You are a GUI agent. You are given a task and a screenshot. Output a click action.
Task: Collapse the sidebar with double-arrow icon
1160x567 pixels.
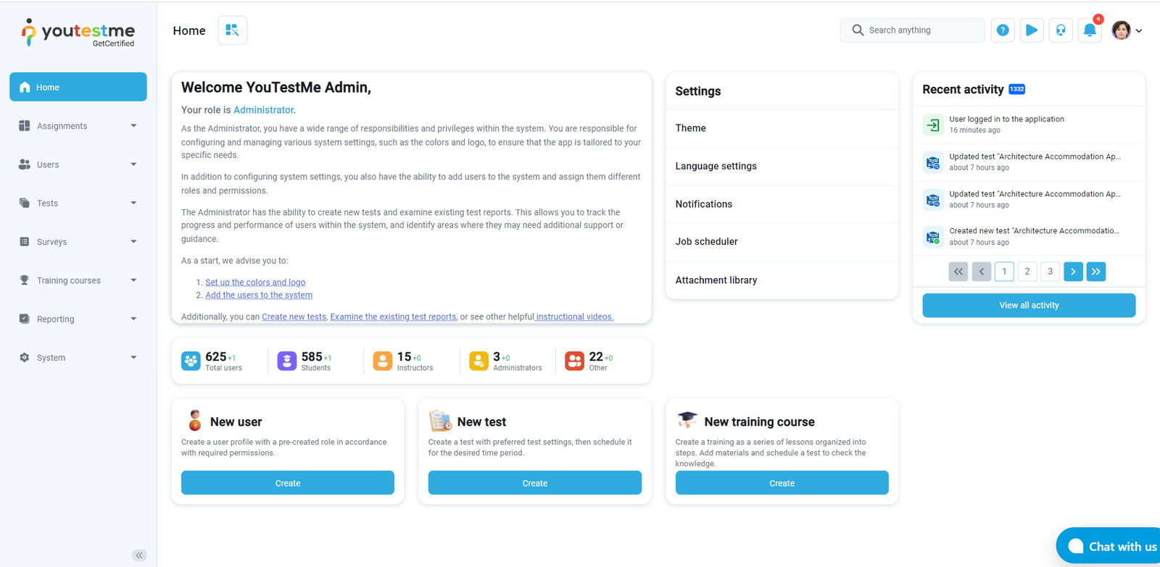[x=139, y=555]
